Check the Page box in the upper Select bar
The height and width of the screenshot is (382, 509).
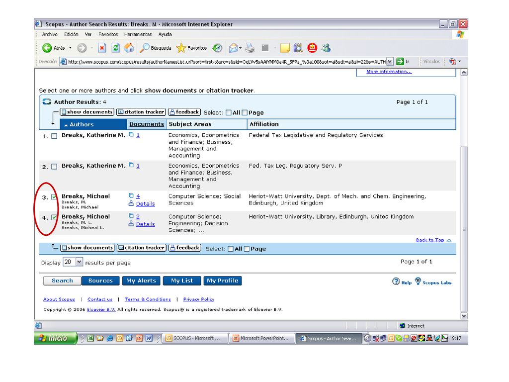pos(245,113)
